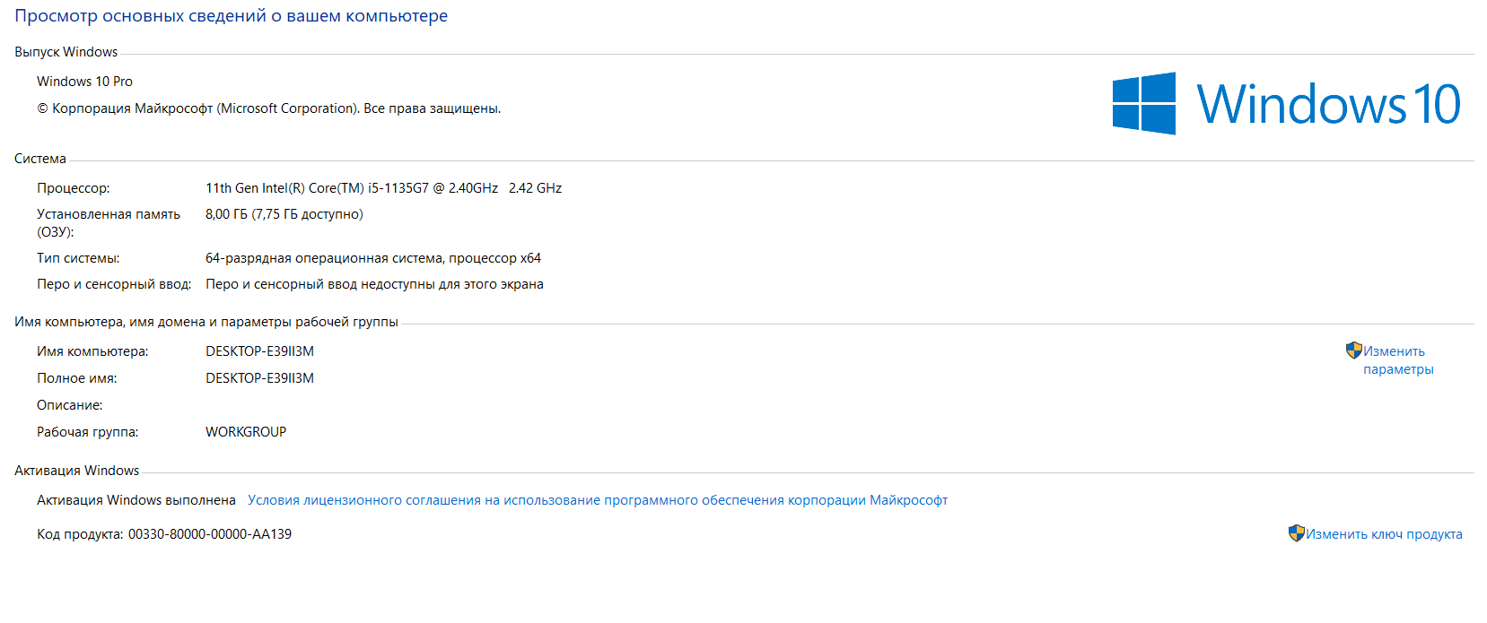Click the Windows 10 Pro edition text
Viewport: 1487px width, 623px height.
coord(84,82)
